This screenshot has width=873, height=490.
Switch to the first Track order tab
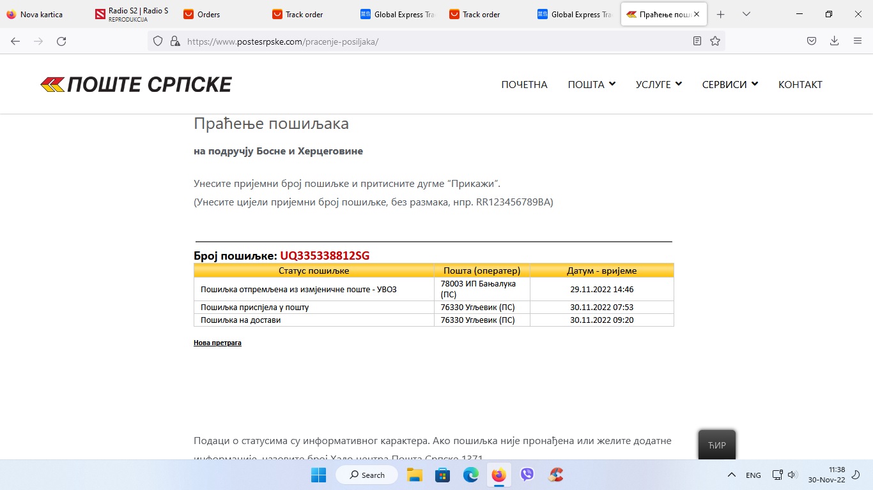tap(309, 14)
